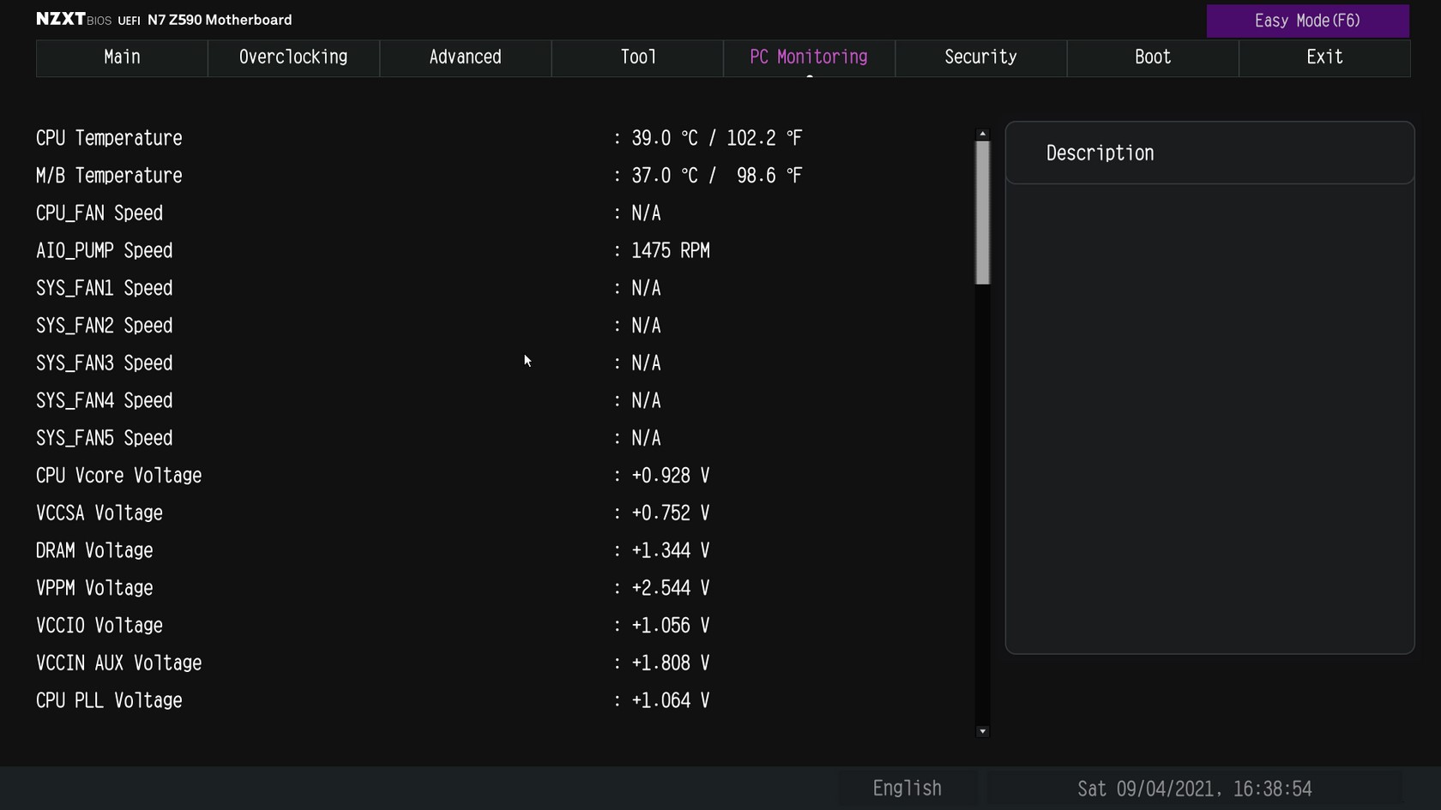Switch to the Advanced tab
The height and width of the screenshot is (810, 1441).
[x=465, y=57]
